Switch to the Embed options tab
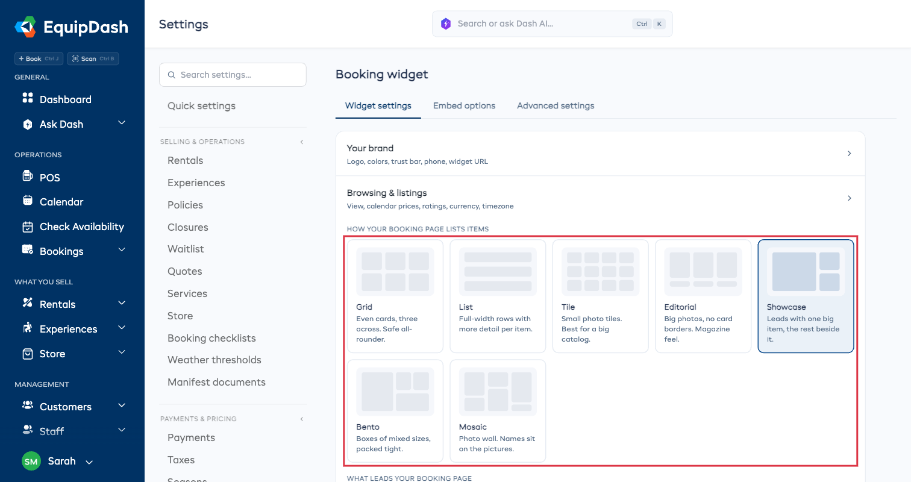 464,105
